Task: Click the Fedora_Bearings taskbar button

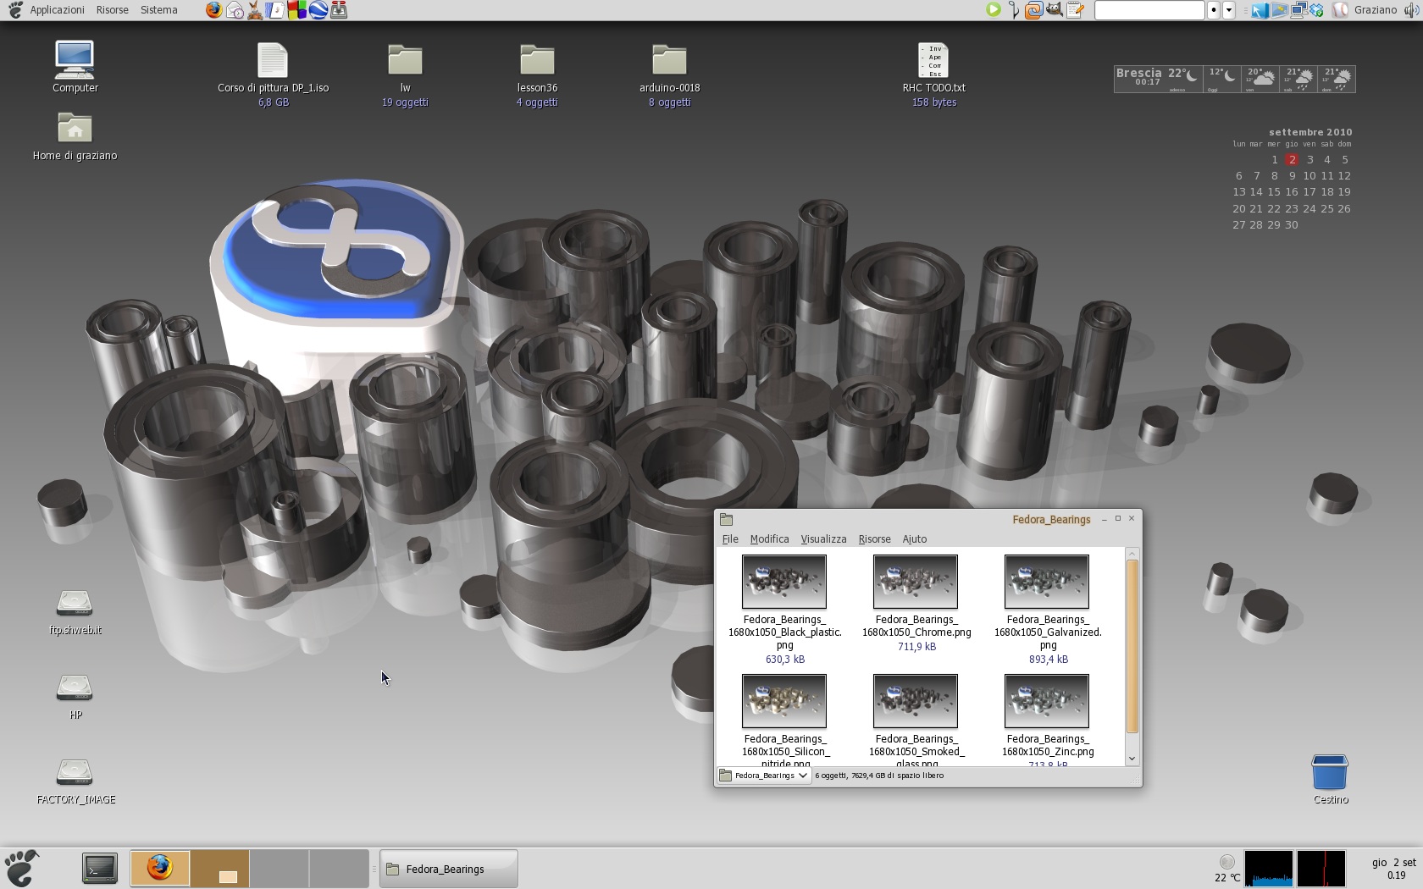Action: pyautogui.click(x=449, y=869)
